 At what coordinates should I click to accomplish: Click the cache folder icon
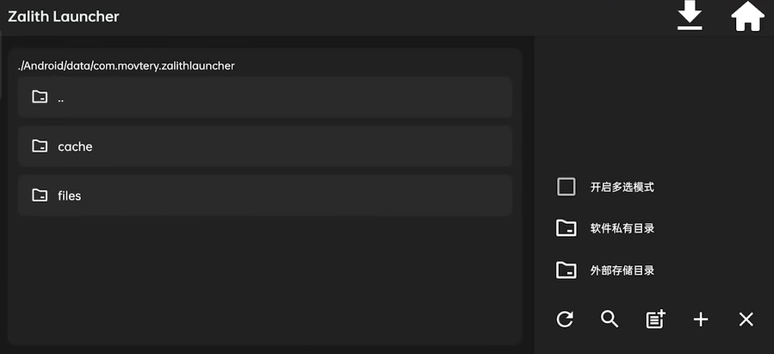click(40, 146)
